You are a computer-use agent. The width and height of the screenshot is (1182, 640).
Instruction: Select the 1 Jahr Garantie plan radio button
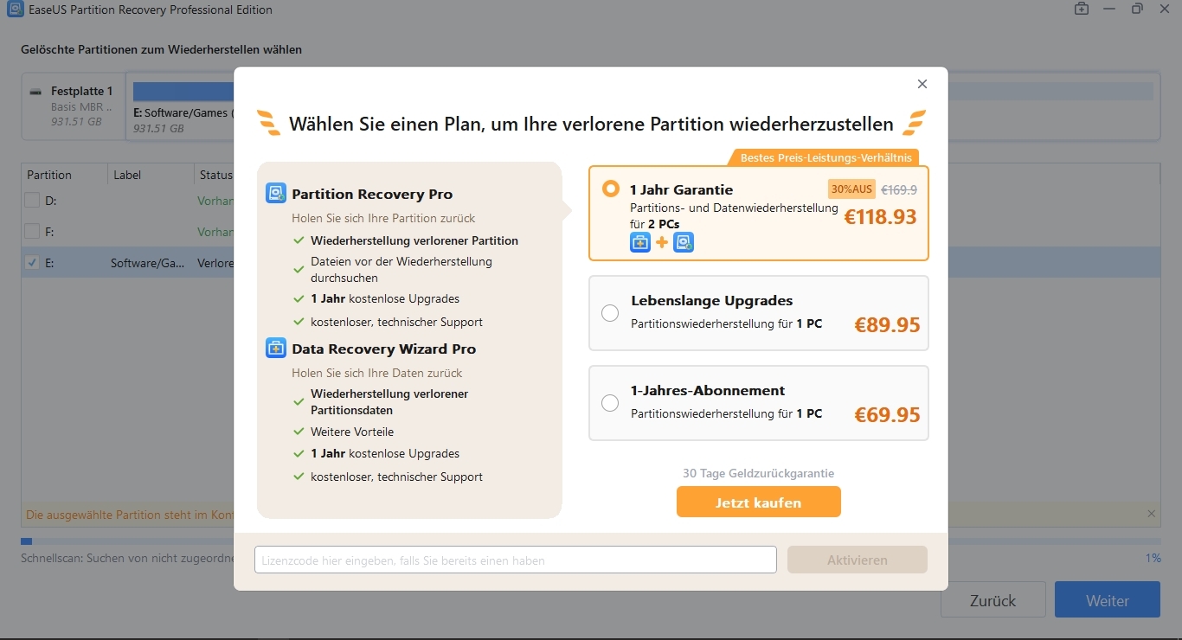[611, 189]
